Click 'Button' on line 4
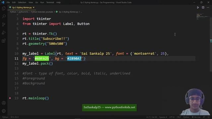 (x=83, y=24)
